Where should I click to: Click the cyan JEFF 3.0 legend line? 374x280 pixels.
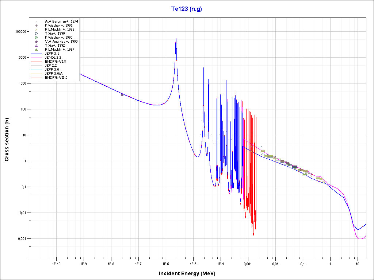click(x=36, y=70)
